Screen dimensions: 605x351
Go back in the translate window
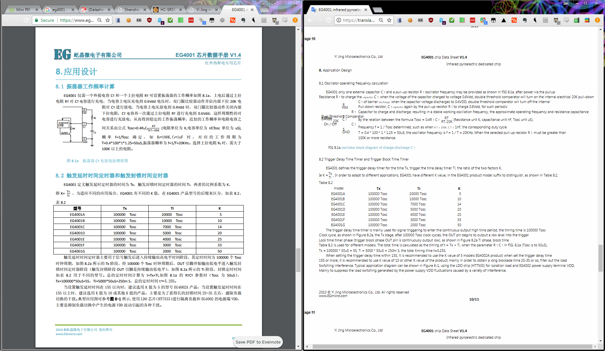click(310, 20)
